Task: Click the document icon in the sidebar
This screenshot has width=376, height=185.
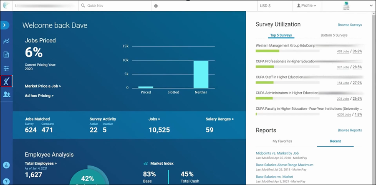Action: (x=6, y=54)
